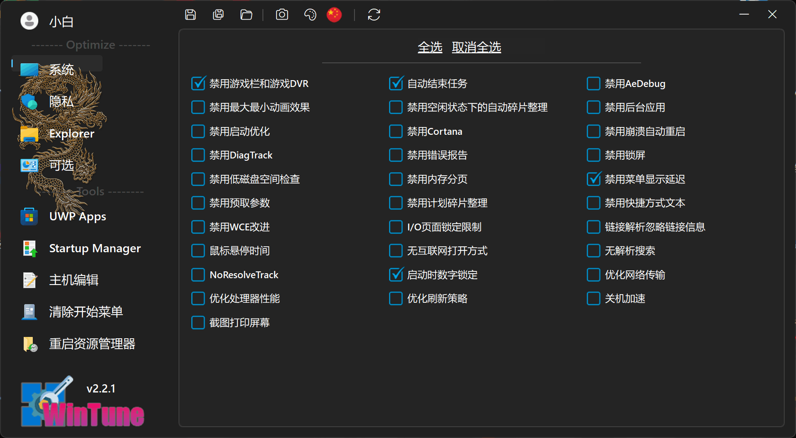Click the Explorer folder icon
The height and width of the screenshot is (438, 796).
[x=29, y=134]
